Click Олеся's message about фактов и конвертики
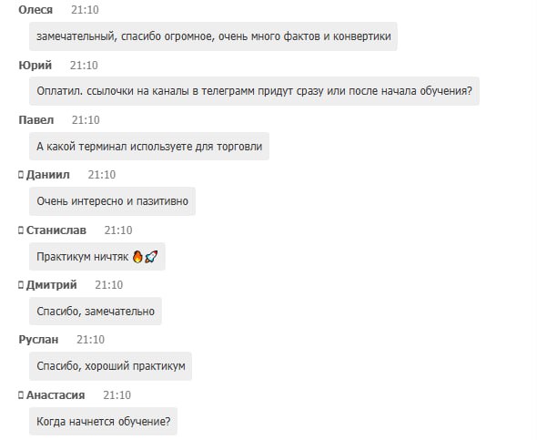This screenshot has width=537, height=440. [x=213, y=36]
